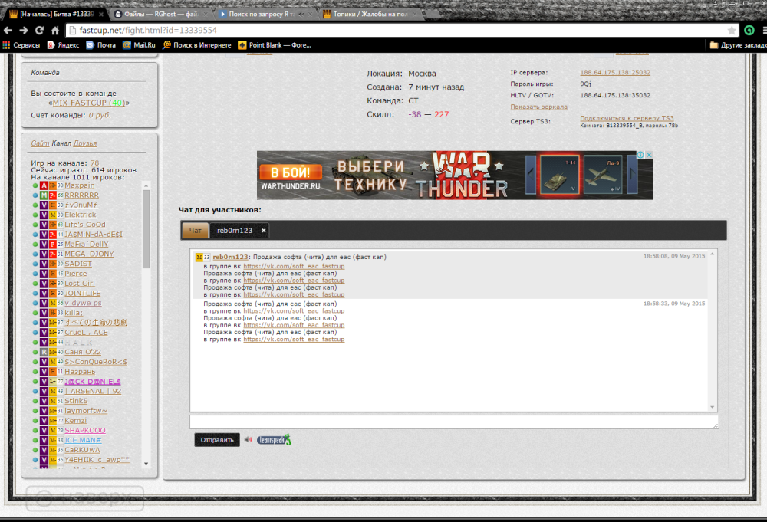767x522 pixels.
Task: Open the games on channel count 78
Action: [94, 163]
